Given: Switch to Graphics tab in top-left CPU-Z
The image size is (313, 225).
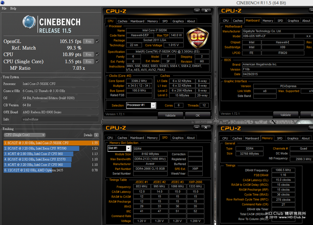Looking at the screenshot, I should coord(178,21).
